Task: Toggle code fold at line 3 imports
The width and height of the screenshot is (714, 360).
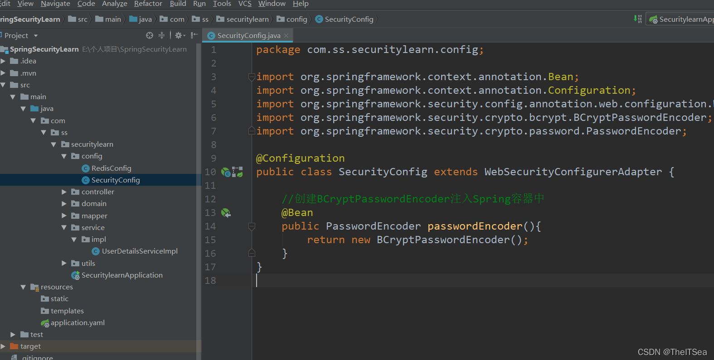Action: coord(252,77)
